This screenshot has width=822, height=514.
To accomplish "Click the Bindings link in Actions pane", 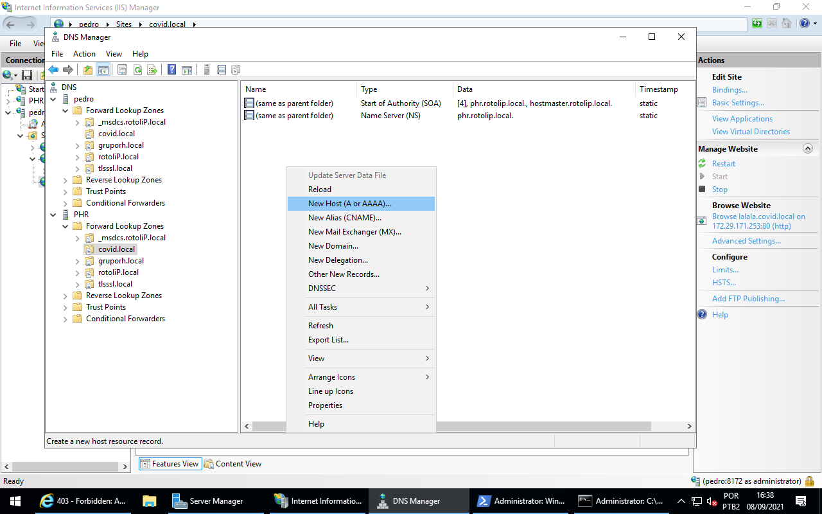I will (x=730, y=90).
